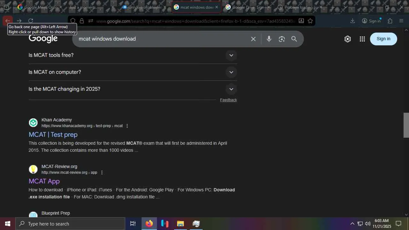The width and height of the screenshot is (409, 230).
Task: Open the "MCAT App" search result
Action: point(44,181)
